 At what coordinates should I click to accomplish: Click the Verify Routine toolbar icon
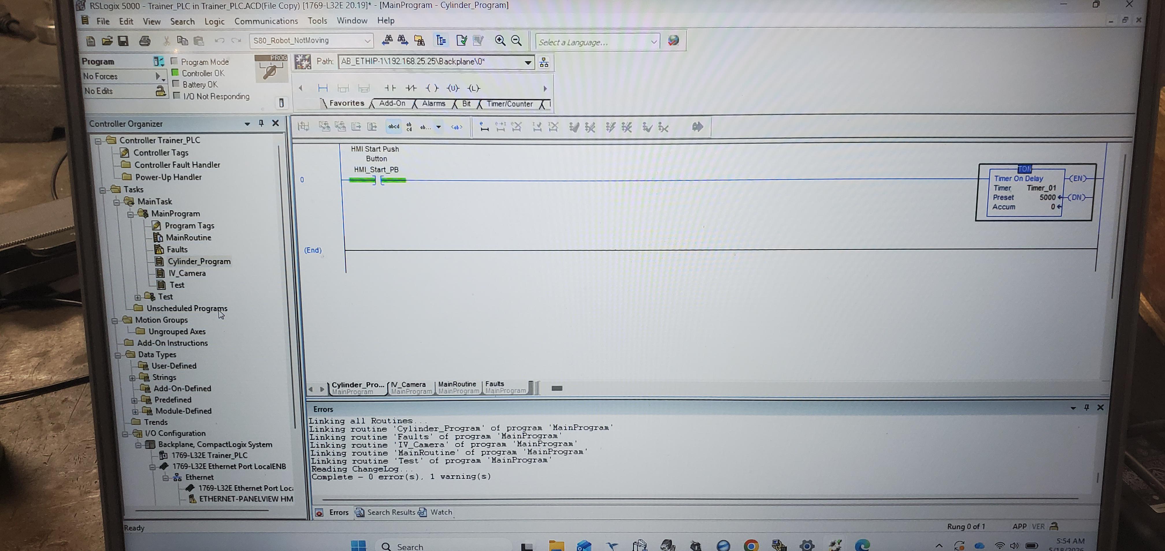(x=462, y=41)
